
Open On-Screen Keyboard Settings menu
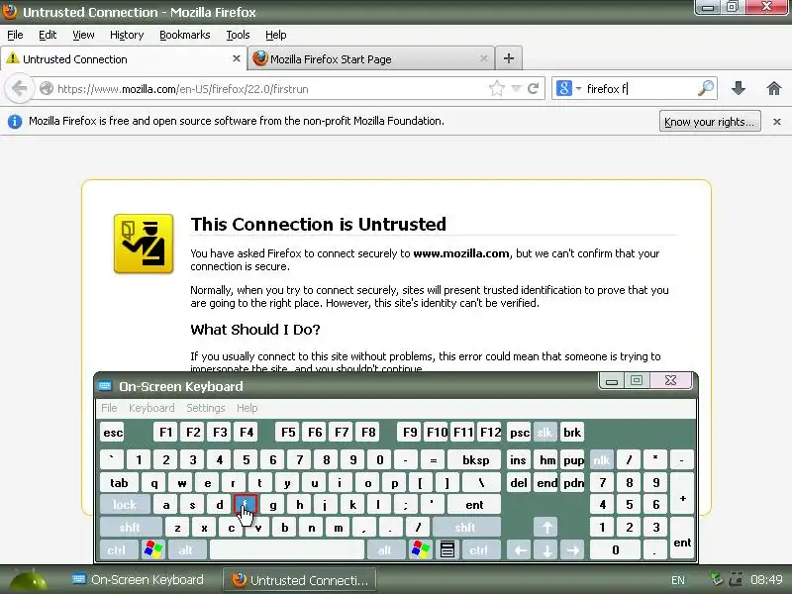coord(206,408)
